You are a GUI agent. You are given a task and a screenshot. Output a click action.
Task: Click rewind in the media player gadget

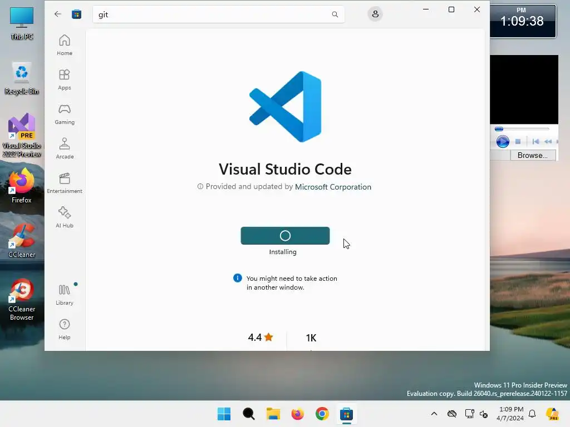pos(548,142)
